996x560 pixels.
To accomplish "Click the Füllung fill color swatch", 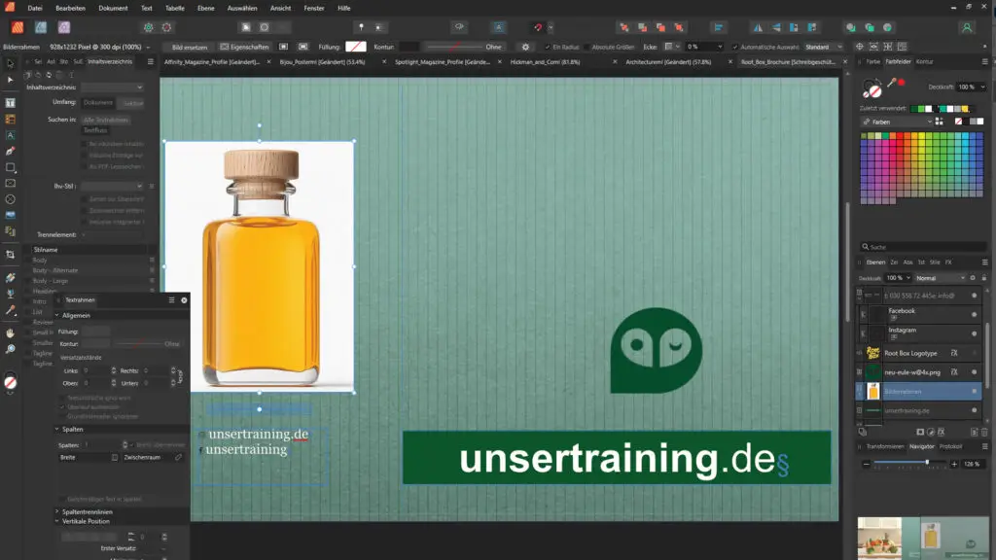I will (x=356, y=47).
